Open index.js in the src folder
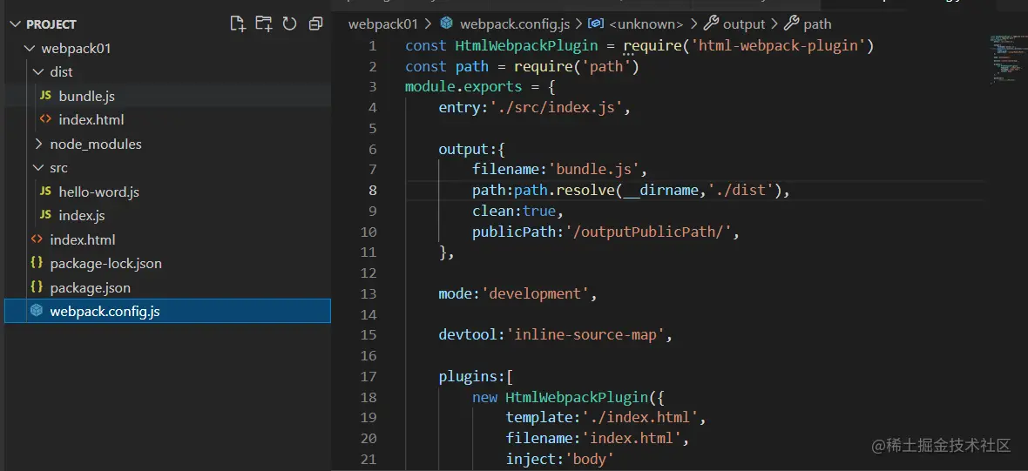1028x471 pixels. point(81,216)
